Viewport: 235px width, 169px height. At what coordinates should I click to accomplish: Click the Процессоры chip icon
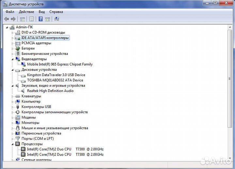point(18,144)
